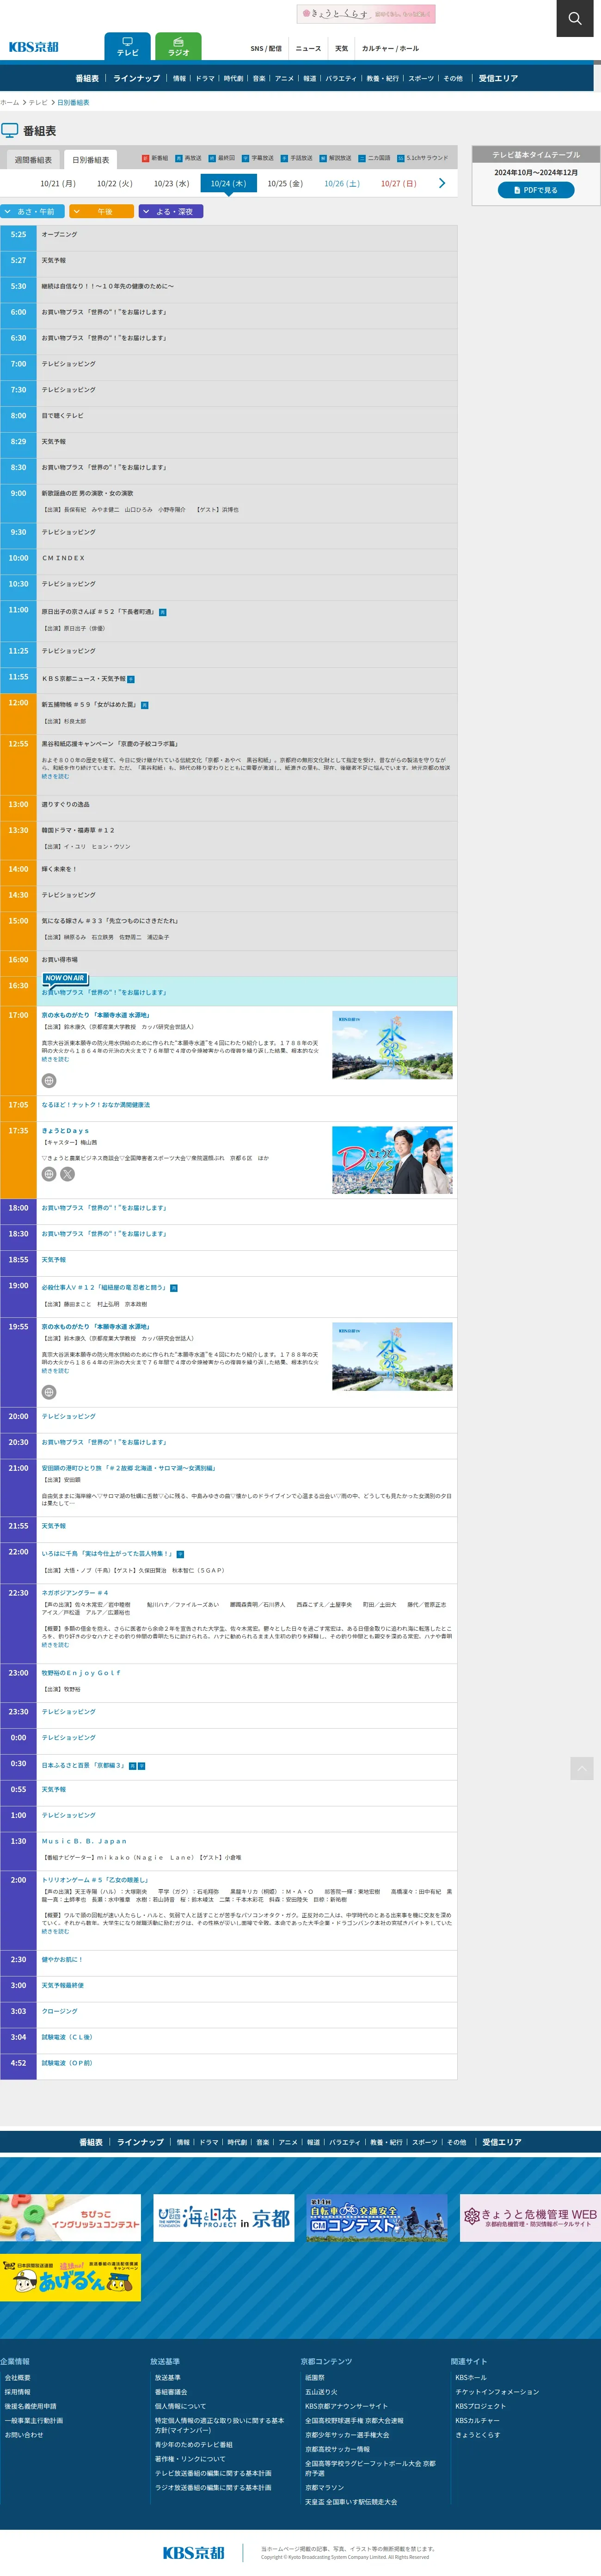Open アニメ category in bottom navigation bar
The height and width of the screenshot is (2576, 601).
(288, 2142)
